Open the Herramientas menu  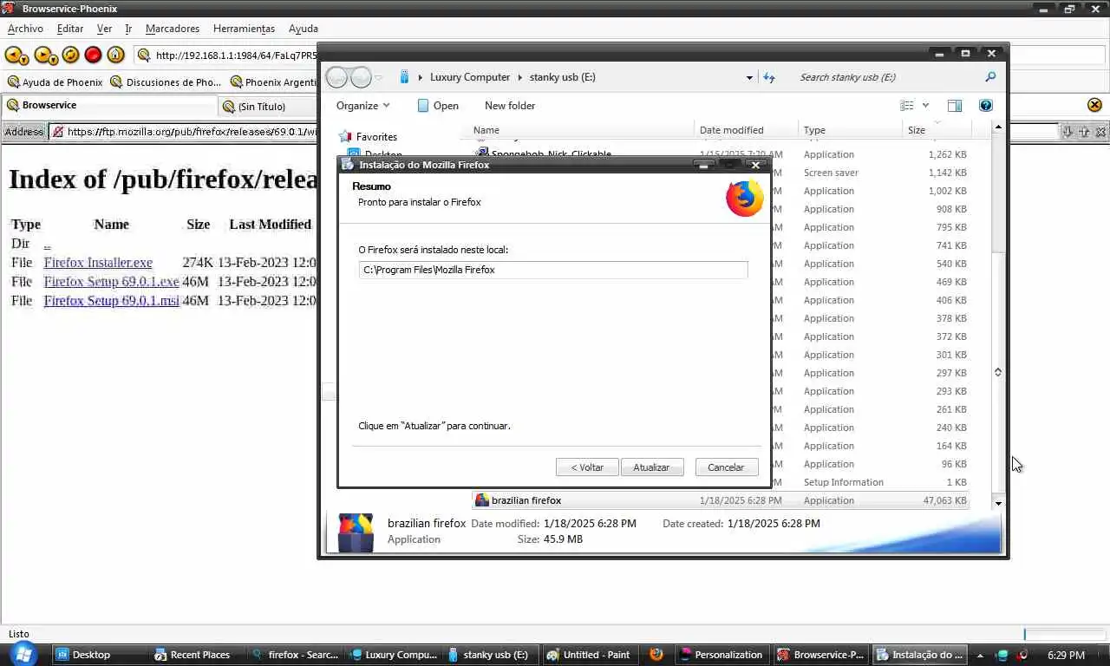[x=244, y=29]
